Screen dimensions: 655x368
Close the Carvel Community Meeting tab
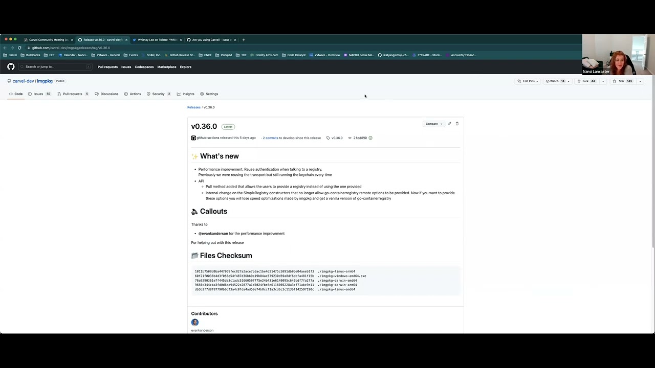[x=72, y=40]
